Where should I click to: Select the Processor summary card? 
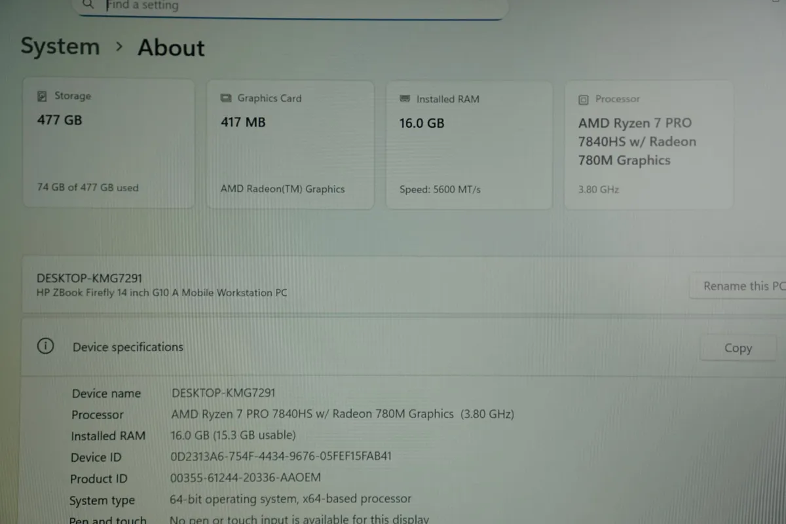[x=648, y=144]
